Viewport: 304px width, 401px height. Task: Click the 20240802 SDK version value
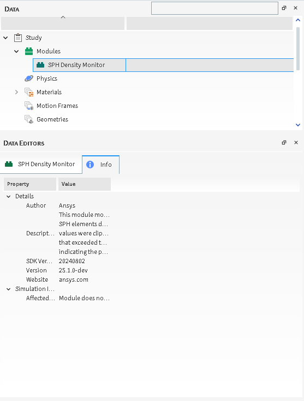click(x=71, y=261)
